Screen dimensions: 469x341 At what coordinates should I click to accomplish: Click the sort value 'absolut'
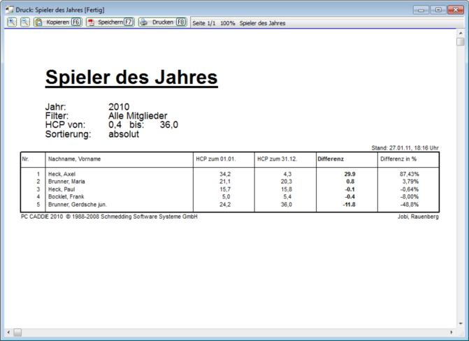(x=124, y=134)
